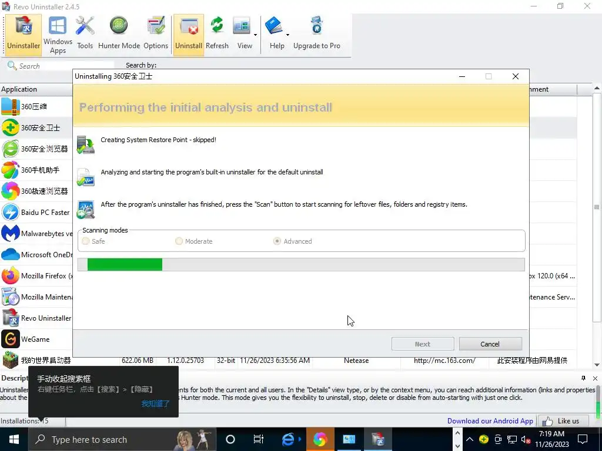Select Baidu PC Faster icon
The width and height of the screenshot is (602, 451).
(11, 212)
